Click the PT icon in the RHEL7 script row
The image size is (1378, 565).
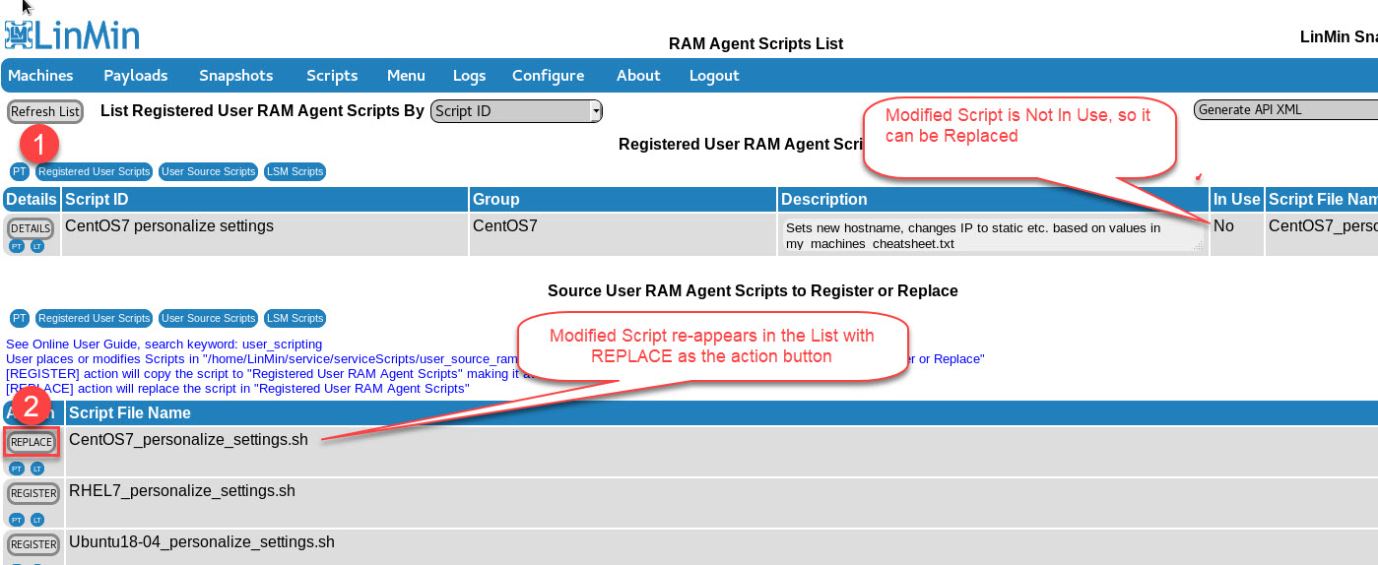pyautogui.click(x=17, y=519)
